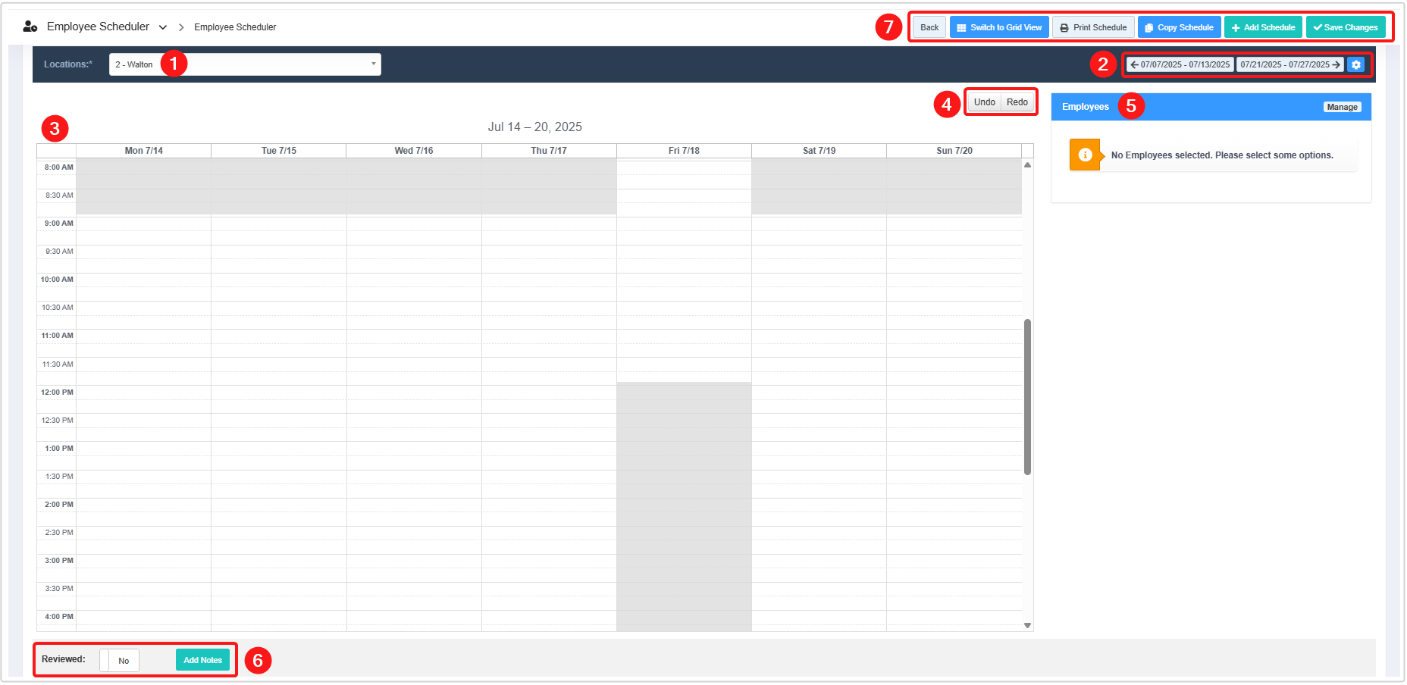Screen dimensions: 1407x685
Task: Click the Add Schedule plus button
Action: [x=1262, y=27]
